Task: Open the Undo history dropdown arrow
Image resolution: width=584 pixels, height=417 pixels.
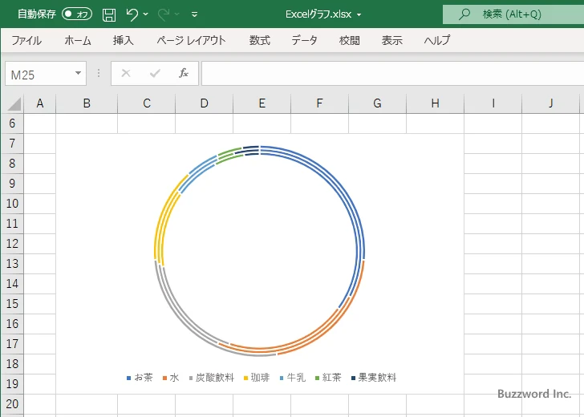Action: (146, 14)
